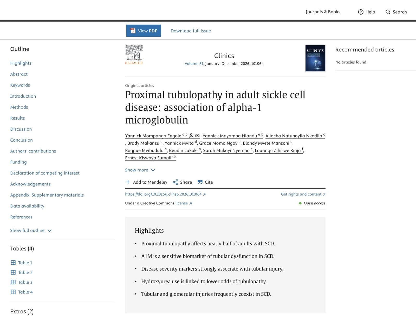Open the Clinics journal cover thumbnail

(x=315, y=58)
